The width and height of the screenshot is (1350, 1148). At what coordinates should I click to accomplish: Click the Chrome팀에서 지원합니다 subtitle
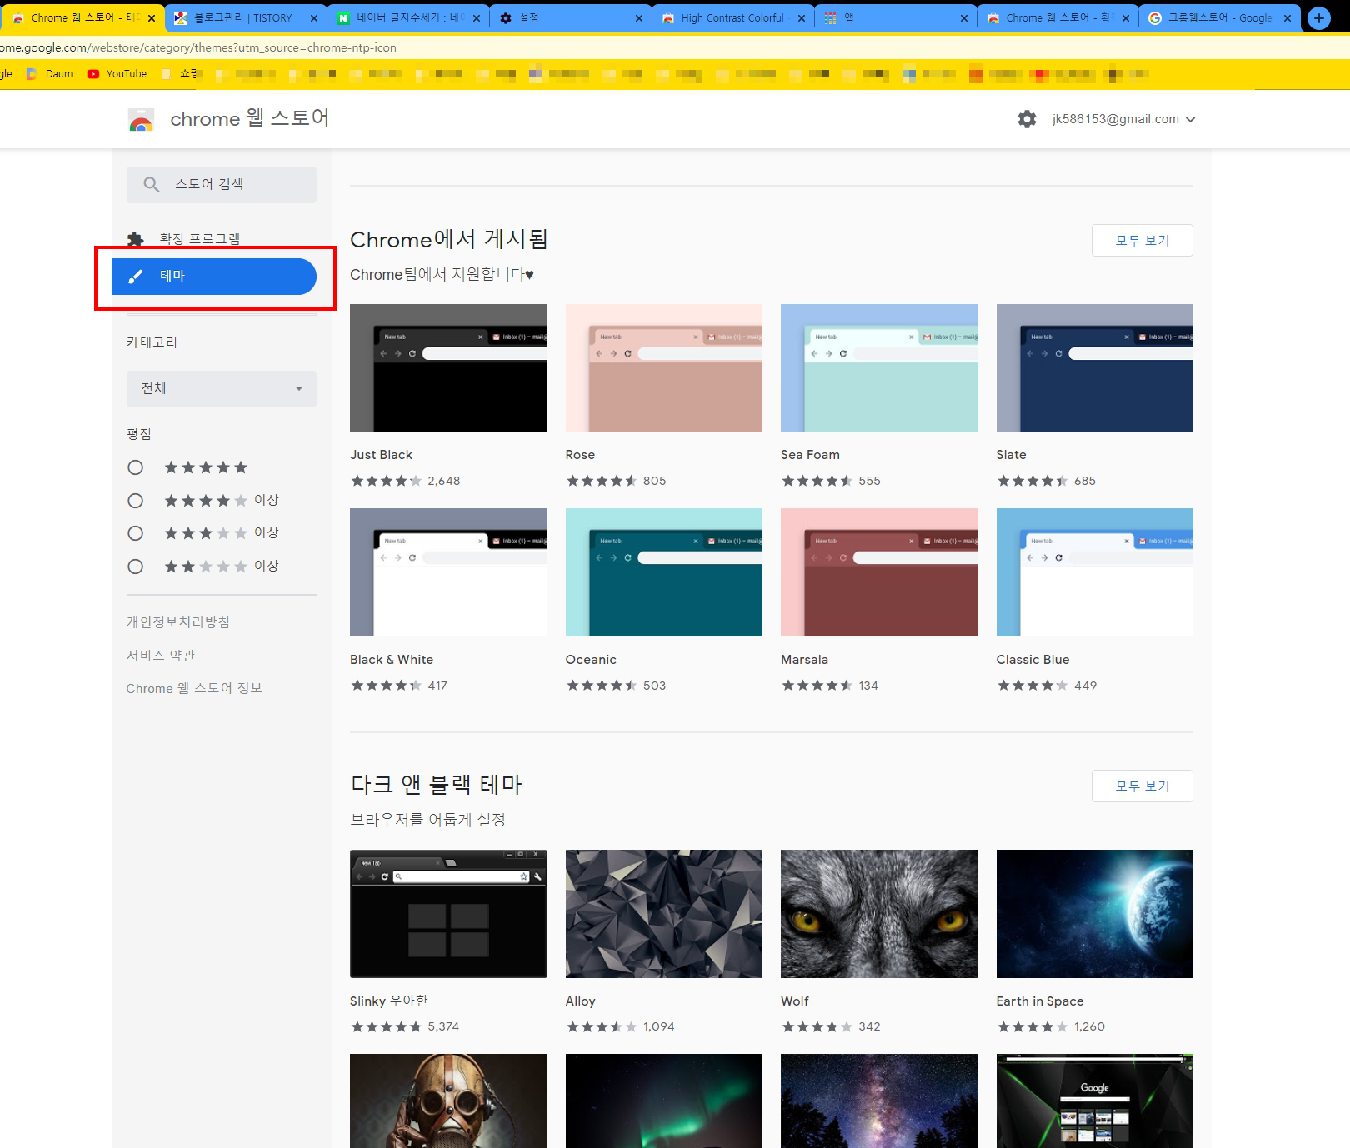(x=442, y=274)
